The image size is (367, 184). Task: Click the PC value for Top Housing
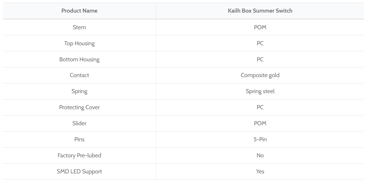(260, 43)
